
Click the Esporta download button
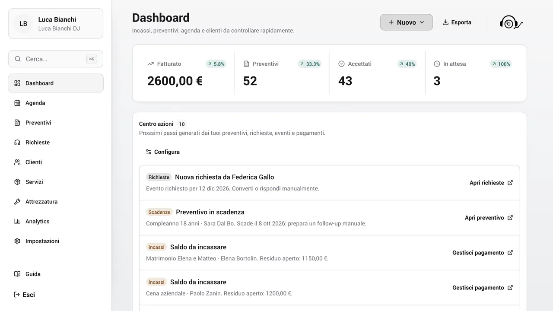(x=457, y=22)
